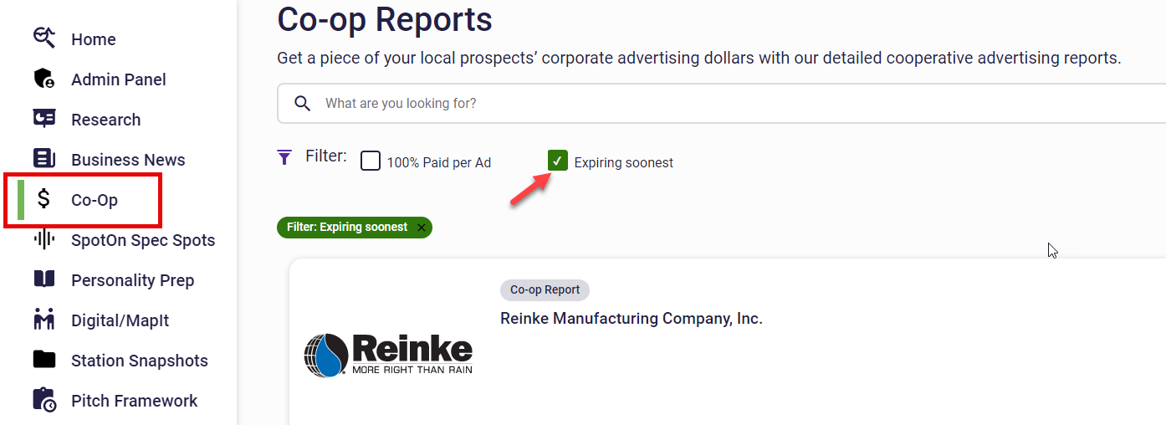Click the Personality Prep book icon
This screenshot has height=425, width=1166.
tap(44, 279)
